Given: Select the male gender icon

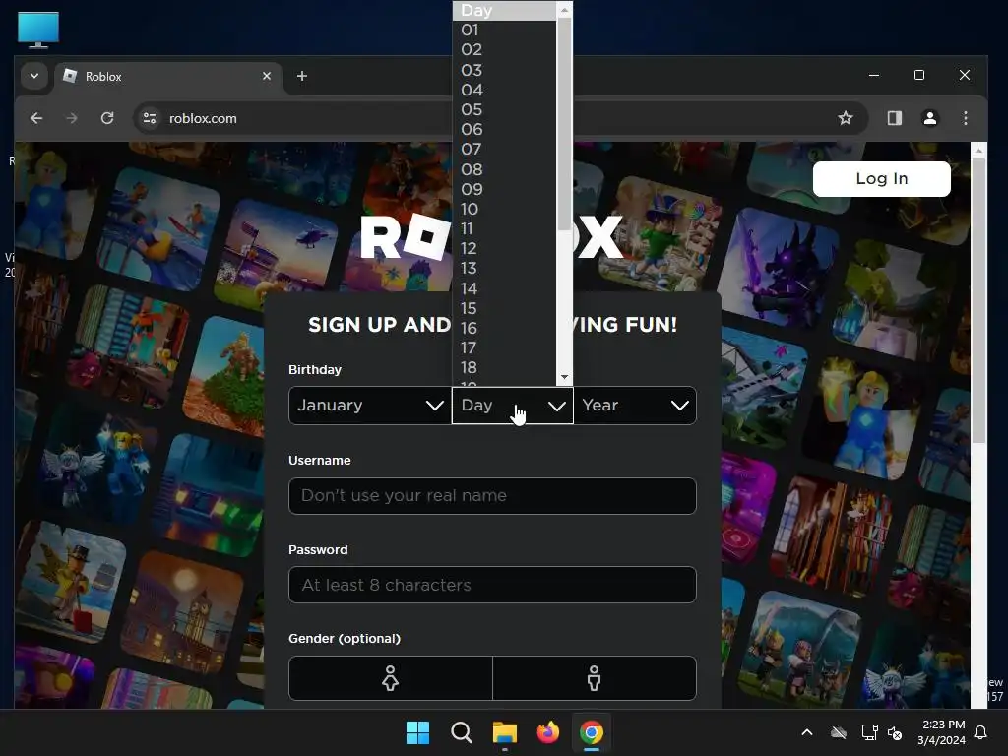Looking at the screenshot, I should tap(594, 678).
